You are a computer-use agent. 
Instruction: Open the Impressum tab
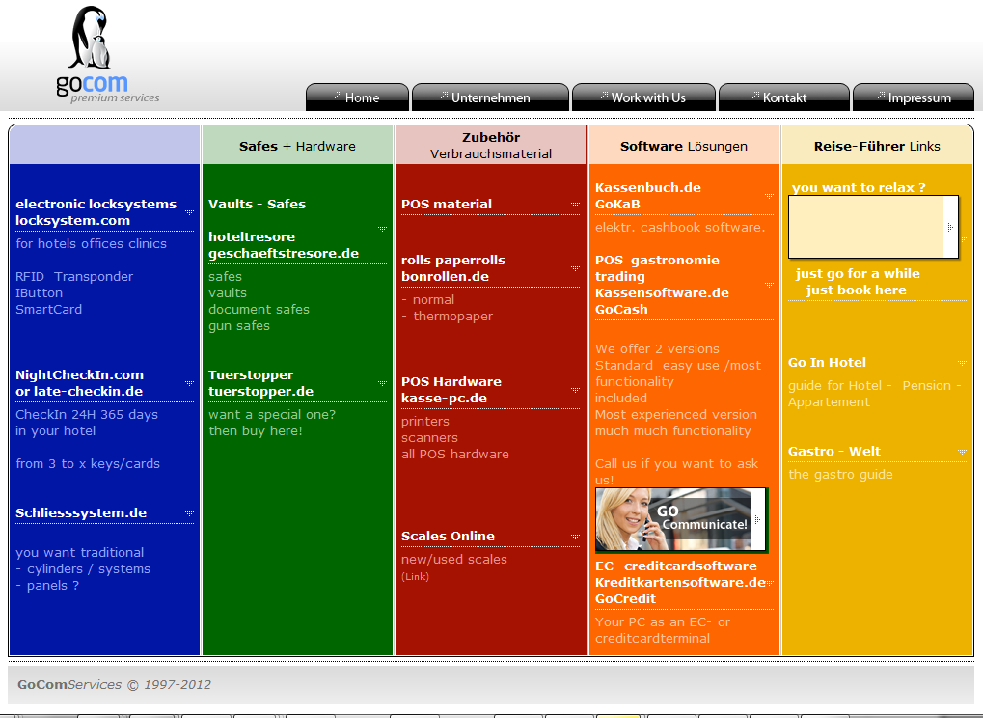[914, 97]
